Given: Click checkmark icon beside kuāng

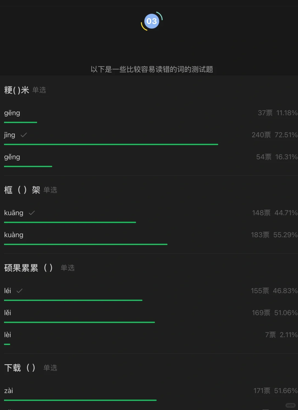Looking at the screenshot, I should click(x=32, y=213).
